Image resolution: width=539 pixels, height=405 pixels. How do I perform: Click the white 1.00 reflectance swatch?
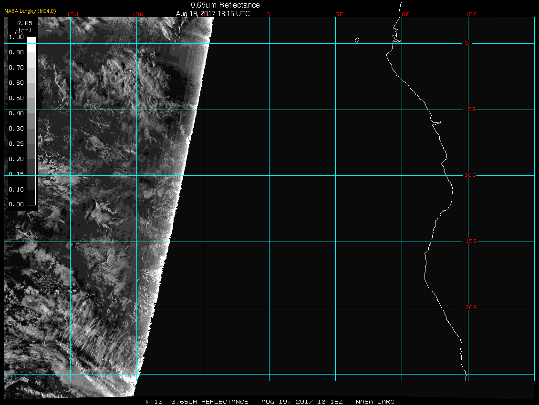click(x=31, y=40)
